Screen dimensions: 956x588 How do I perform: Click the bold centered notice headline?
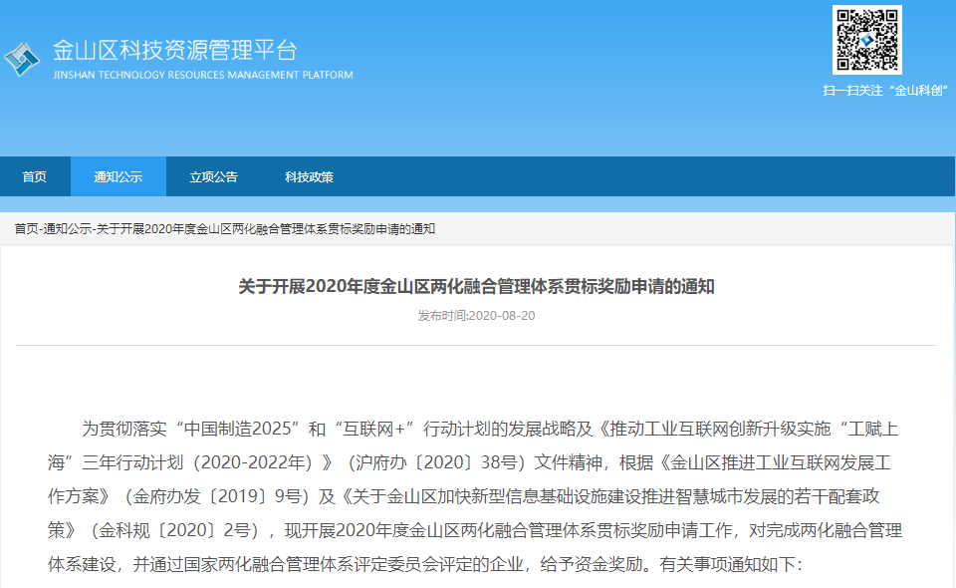tap(476, 287)
